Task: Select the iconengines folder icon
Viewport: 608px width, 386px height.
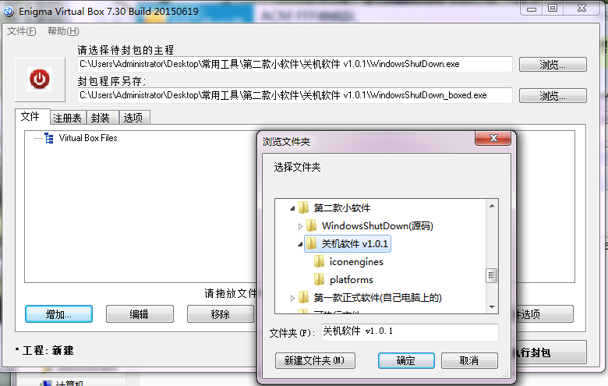Action: (x=319, y=261)
